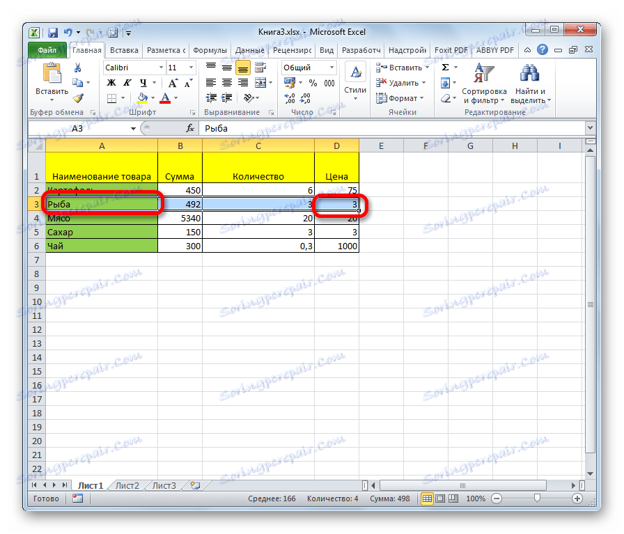The height and width of the screenshot is (534, 624).
Task: Click the Save icon in quick access toolbar
Action: coord(52,33)
